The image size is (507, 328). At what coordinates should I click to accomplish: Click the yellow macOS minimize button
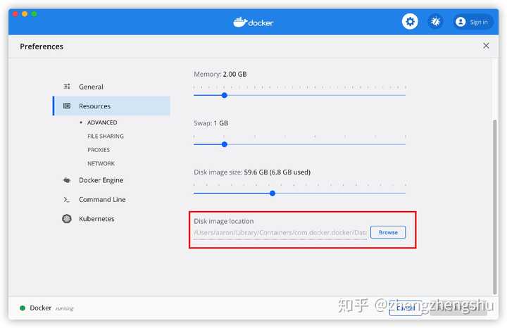click(25, 14)
